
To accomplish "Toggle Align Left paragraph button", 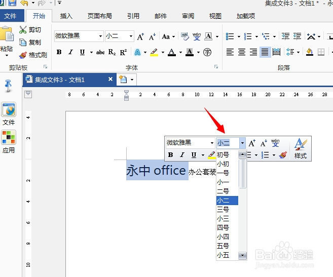I will click(x=230, y=52).
